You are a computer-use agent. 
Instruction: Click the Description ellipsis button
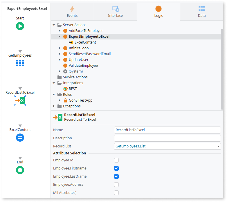[x=218, y=138]
